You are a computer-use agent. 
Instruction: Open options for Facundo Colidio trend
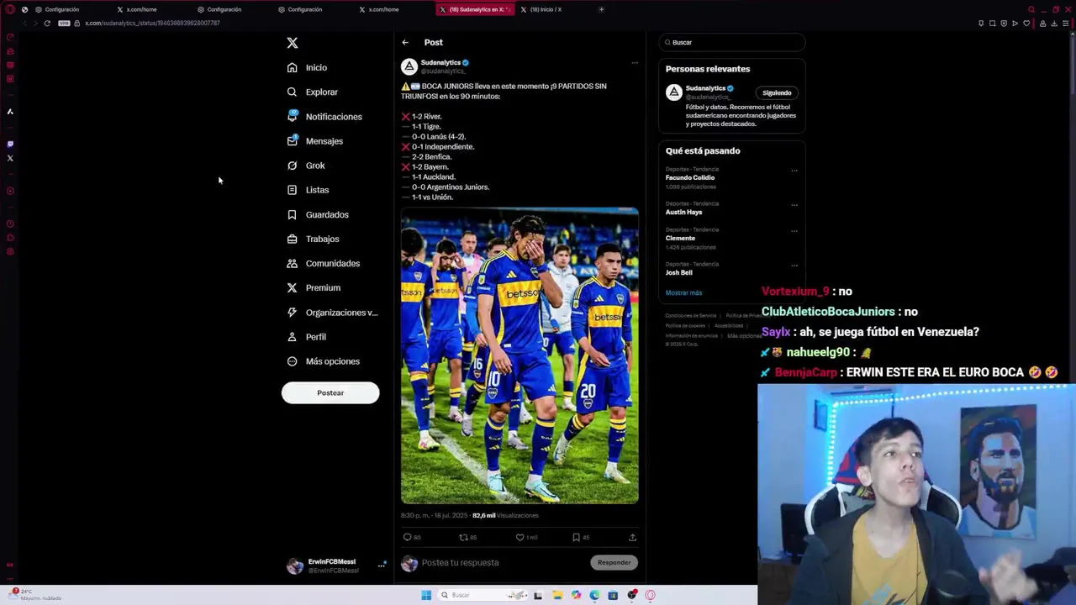pyautogui.click(x=794, y=171)
